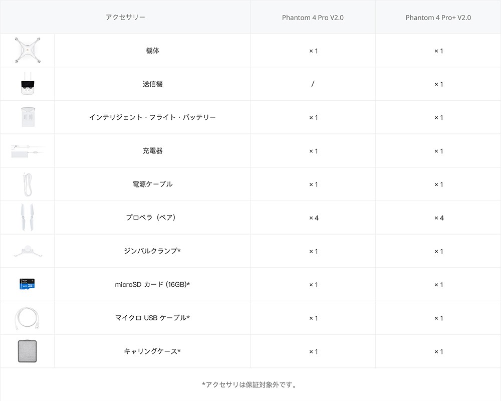Image resolution: width=501 pixels, height=401 pixels.
Task: Click ×4 in プロペラ row, Pro V2.0 column
Action: (314, 218)
